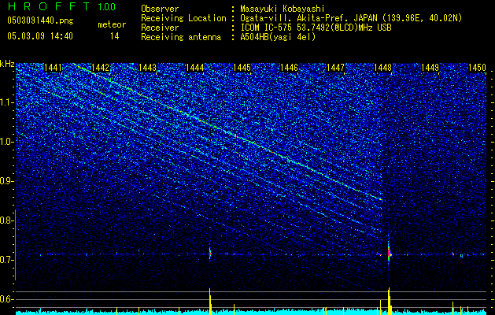The image size is (495, 315).
Task: Click the tall yellow power spike below 1448
Action: 390,301
